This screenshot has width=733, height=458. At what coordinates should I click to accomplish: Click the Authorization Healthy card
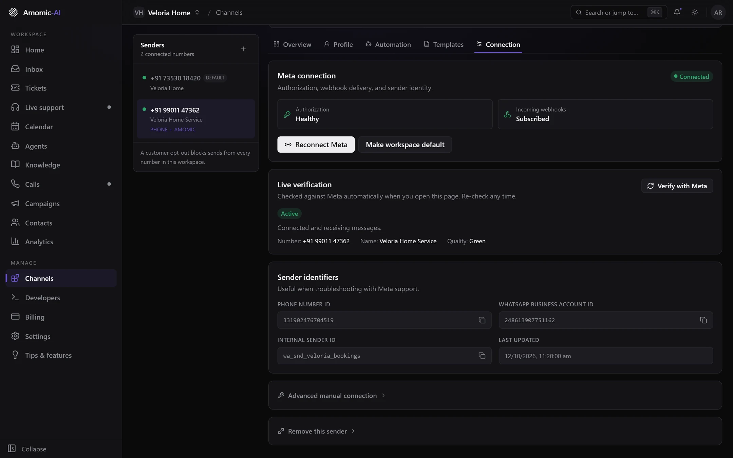[x=385, y=114]
